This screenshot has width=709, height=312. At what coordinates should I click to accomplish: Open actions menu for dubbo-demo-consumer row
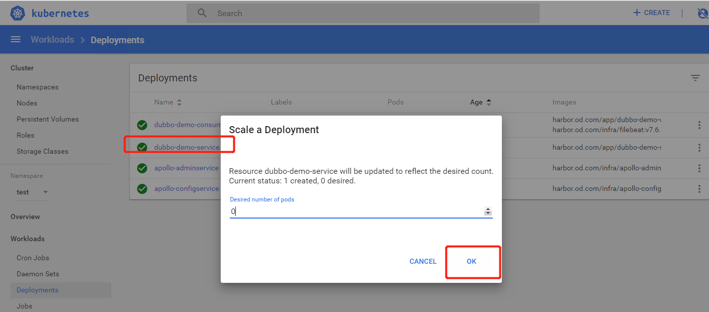coord(699,125)
